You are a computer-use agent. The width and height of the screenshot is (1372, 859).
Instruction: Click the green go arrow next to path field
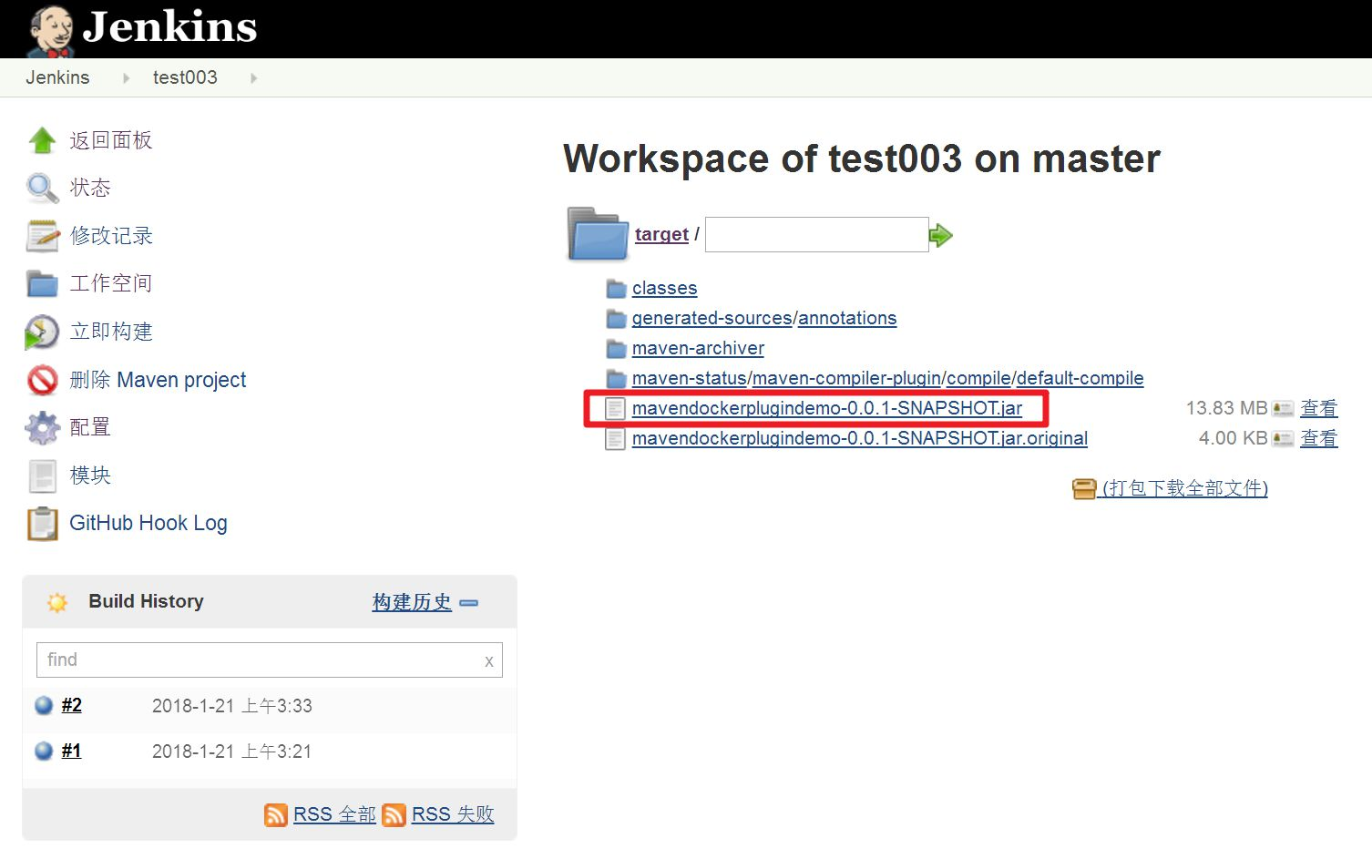(x=941, y=236)
